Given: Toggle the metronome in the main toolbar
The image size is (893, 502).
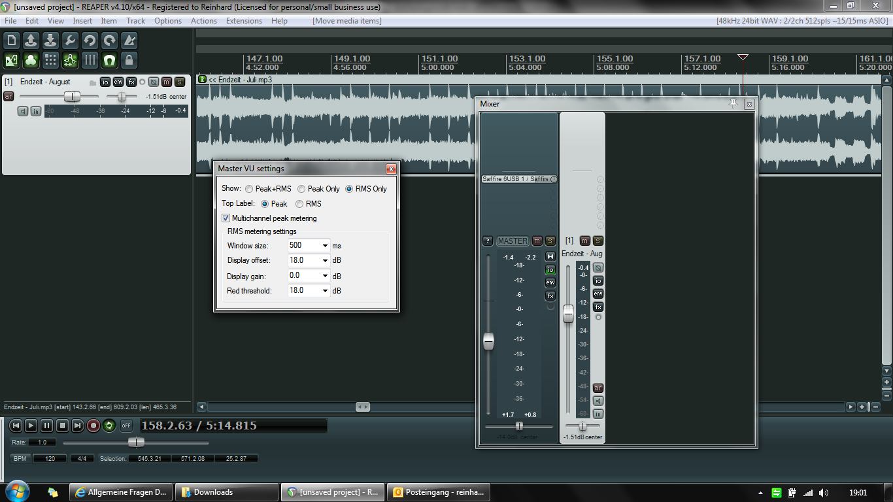Looking at the screenshot, I should pos(129,41).
